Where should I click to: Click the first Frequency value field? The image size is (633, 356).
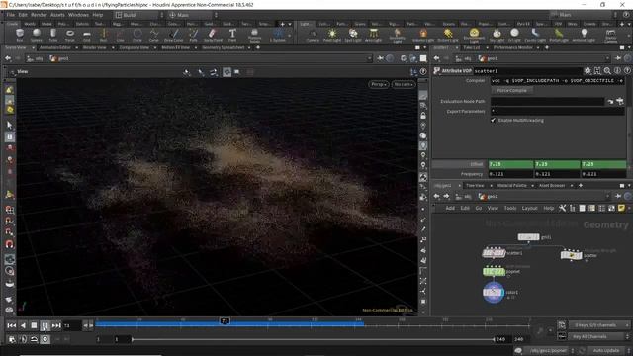[x=510, y=174]
